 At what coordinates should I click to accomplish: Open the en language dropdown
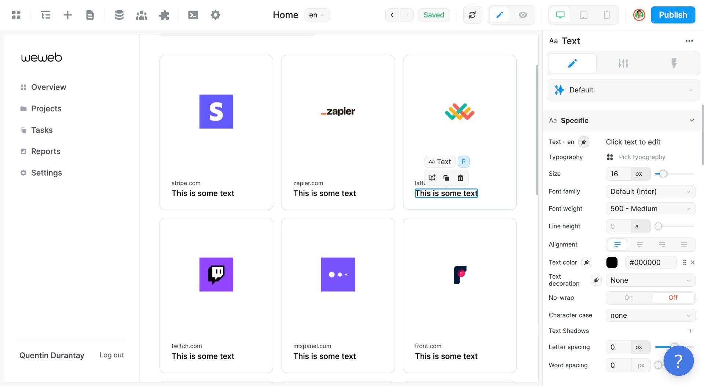coord(317,15)
